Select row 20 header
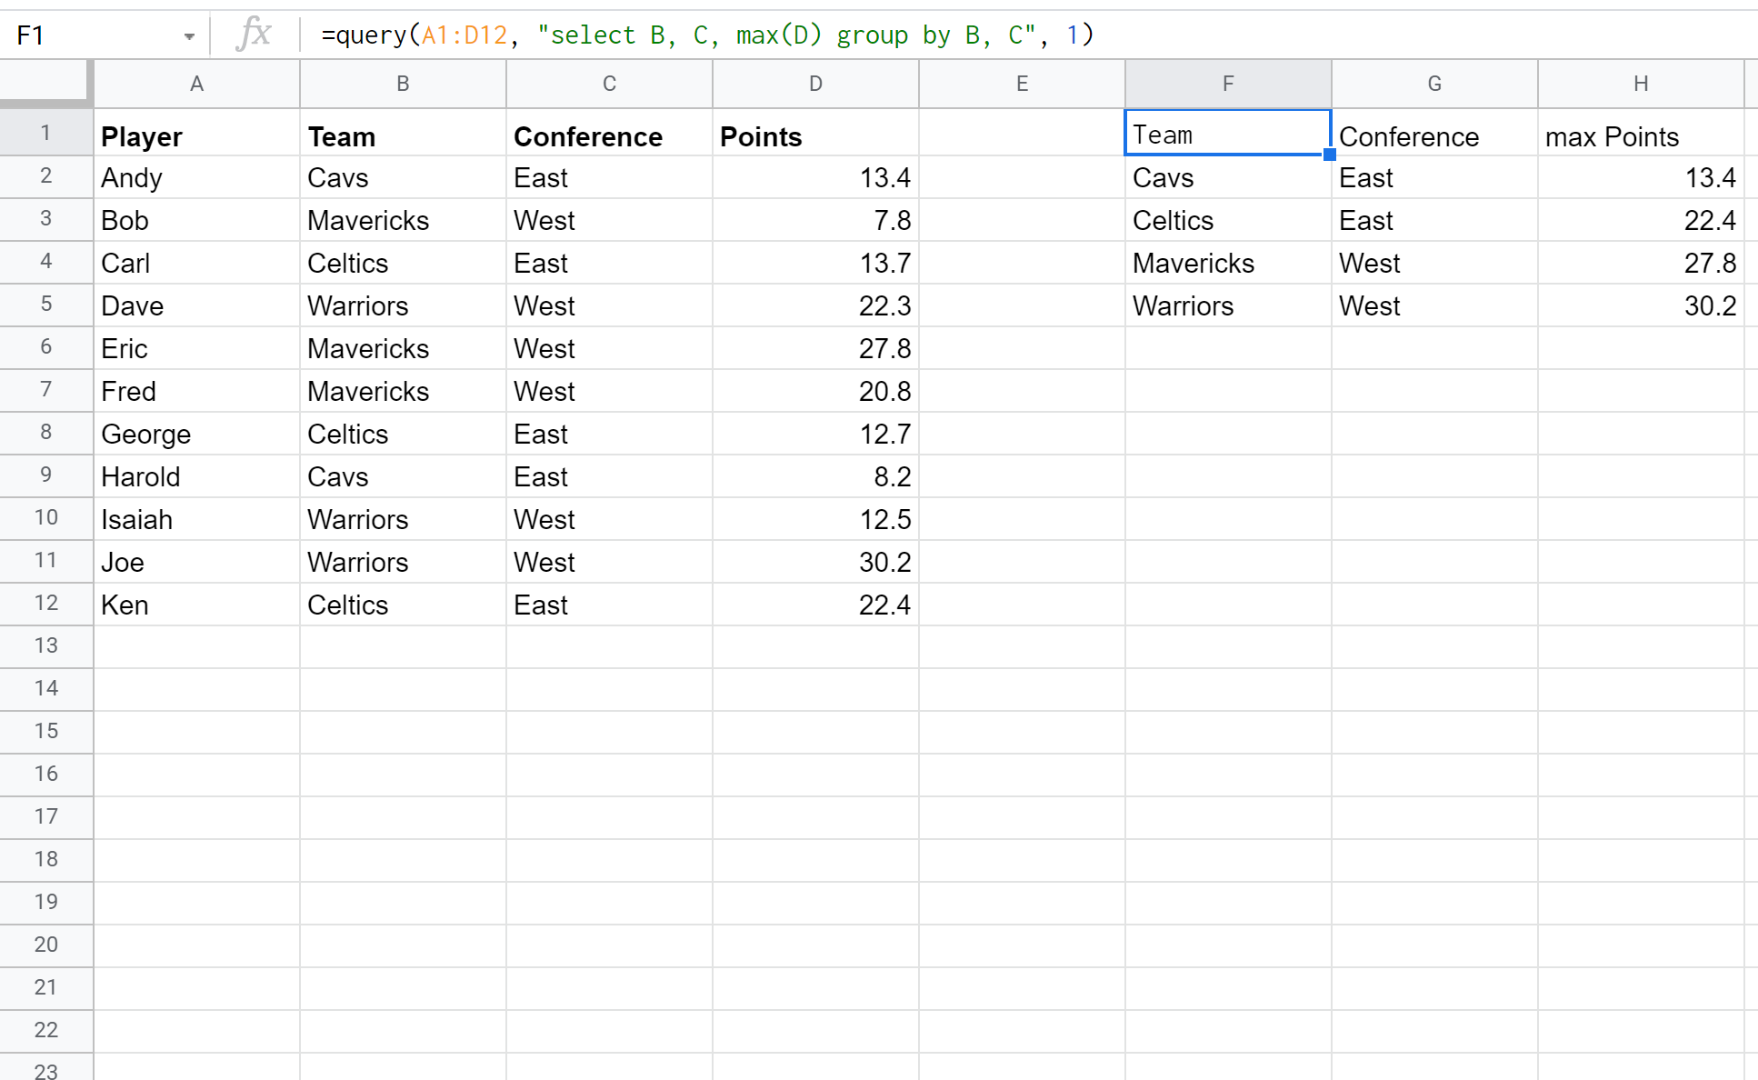The width and height of the screenshot is (1758, 1080). (x=45, y=945)
